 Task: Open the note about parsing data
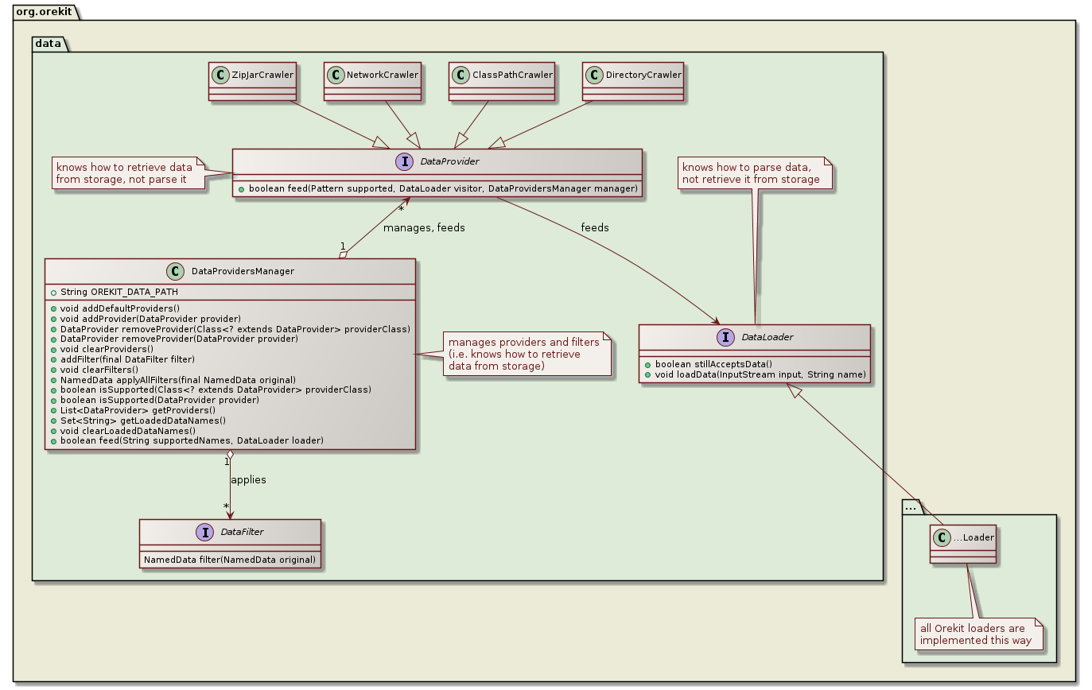click(x=754, y=173)
